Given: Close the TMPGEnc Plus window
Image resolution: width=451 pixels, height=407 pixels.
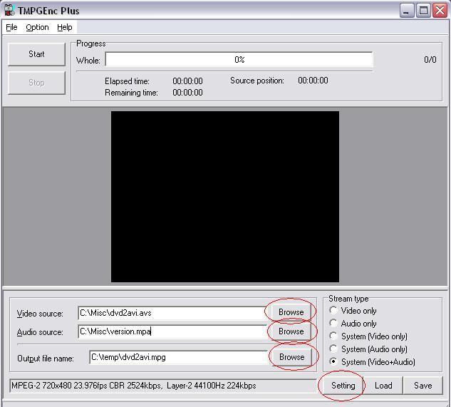Looking at the screenshot, I should click(440, 11).
